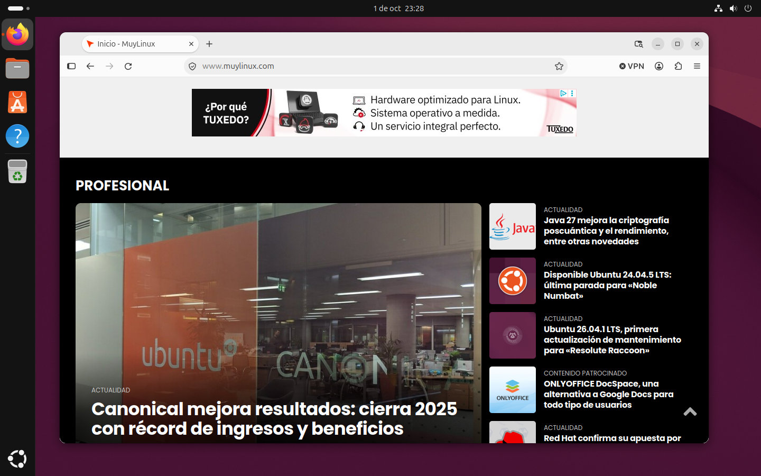The width and height of the screenshot is (761, 476).
Task: Click the forward navigation arrow
Action: [109, 66]
